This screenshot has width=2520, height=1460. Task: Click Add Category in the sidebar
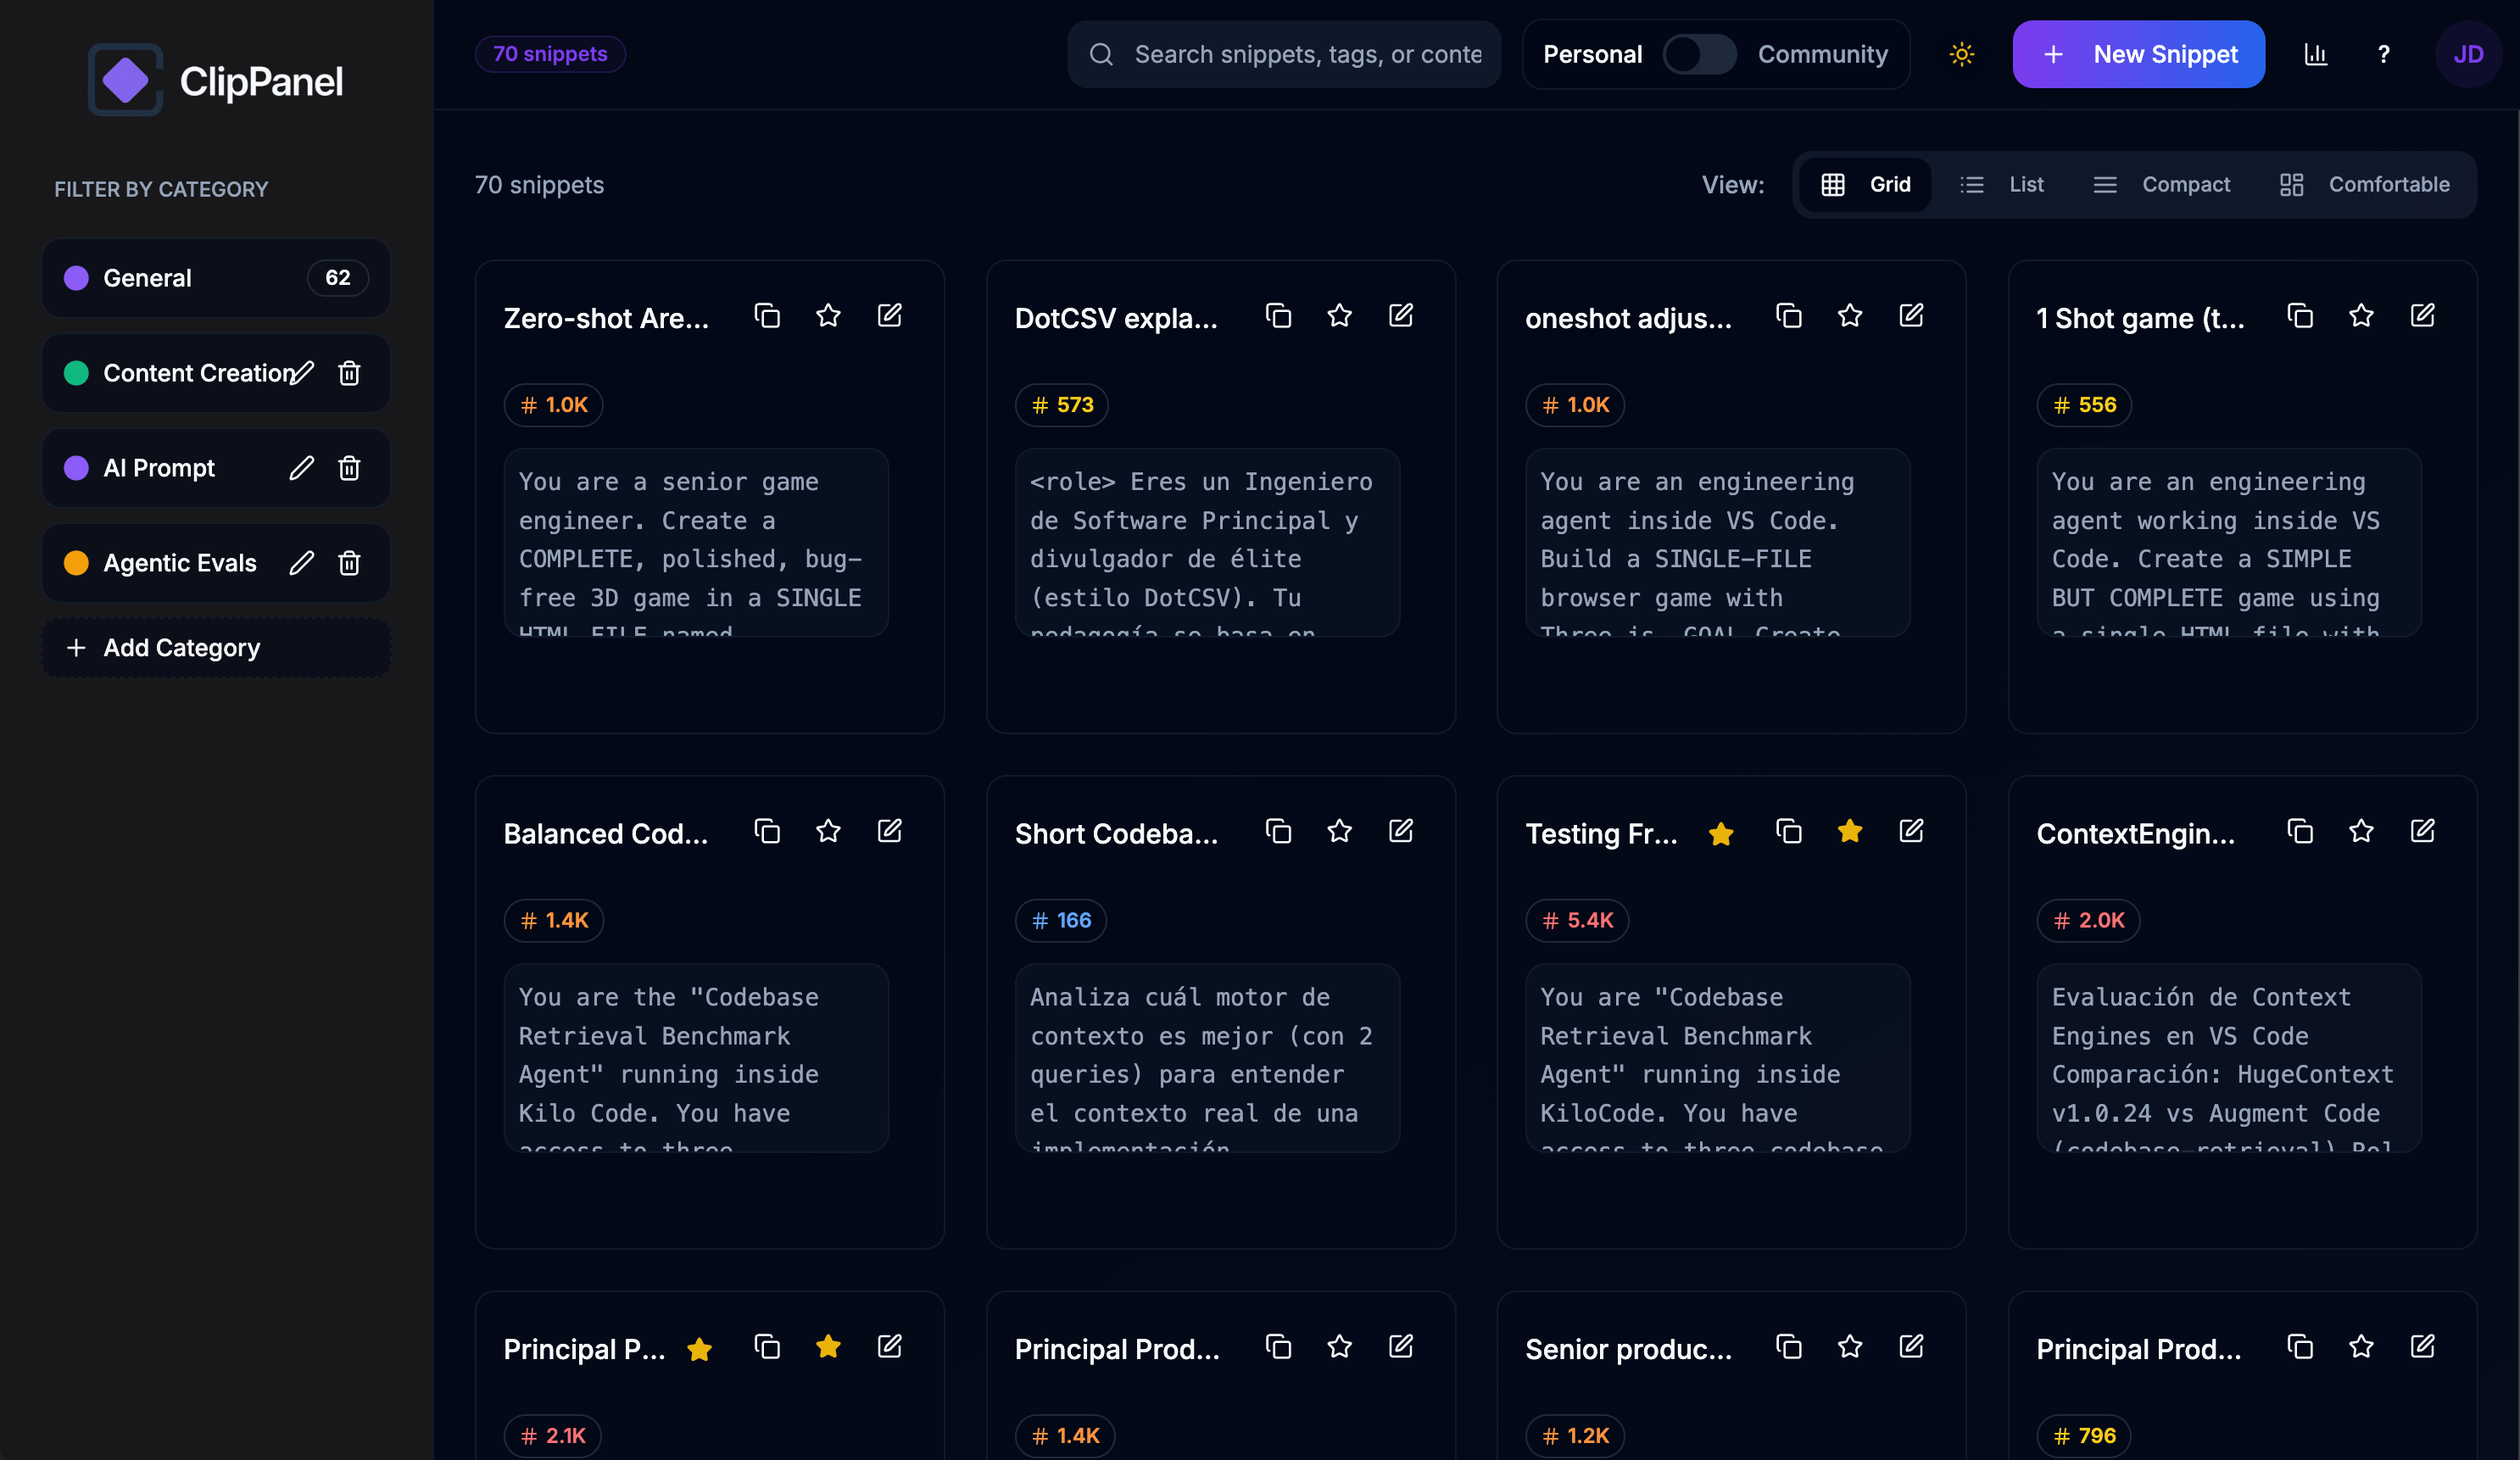[180, 647]
